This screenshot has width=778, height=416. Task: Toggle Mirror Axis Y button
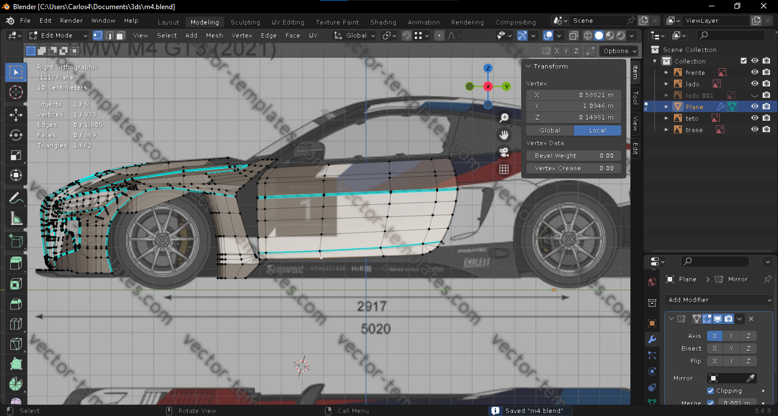[x=732, y=336]
